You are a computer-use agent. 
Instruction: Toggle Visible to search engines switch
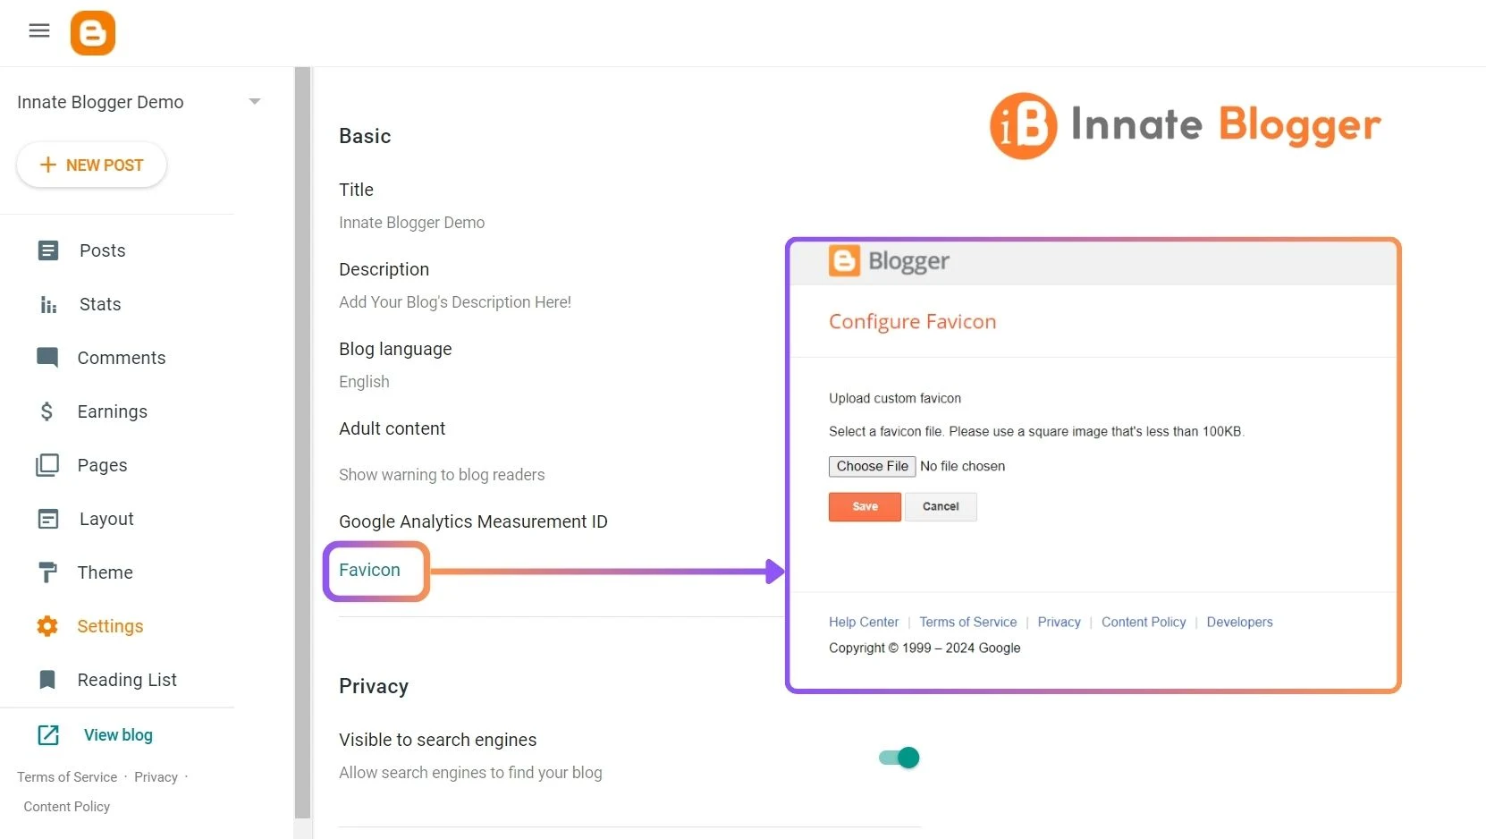(x=899, y=758)
